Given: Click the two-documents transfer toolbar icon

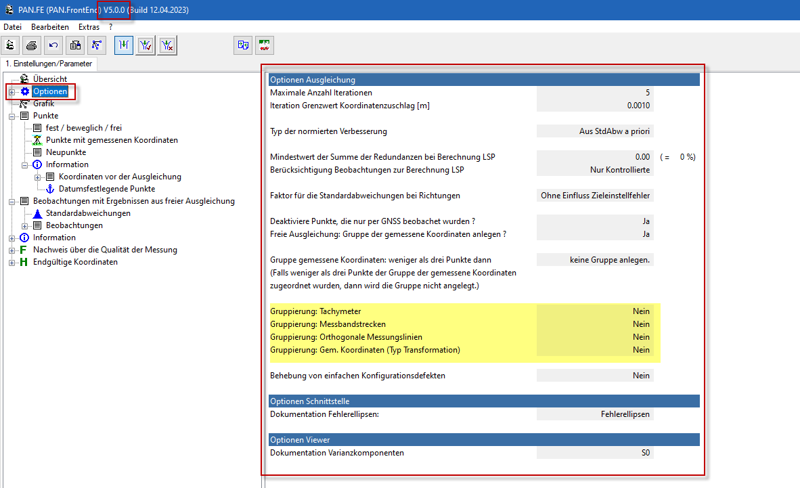Looking at the screenshot, I should (243, 45).
